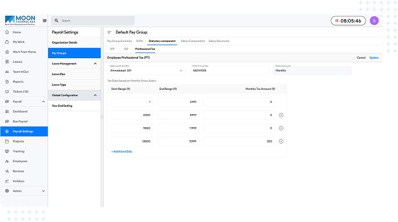Edit end range field 5999
The height and width of the screenshot is (222, 398).
coord(178,102)
